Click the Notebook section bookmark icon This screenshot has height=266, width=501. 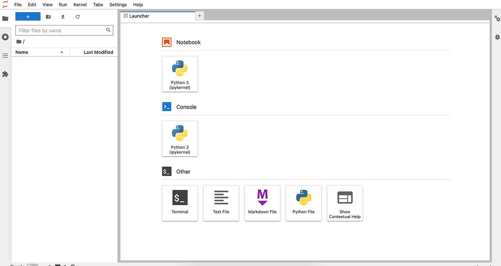click(167, 42)
